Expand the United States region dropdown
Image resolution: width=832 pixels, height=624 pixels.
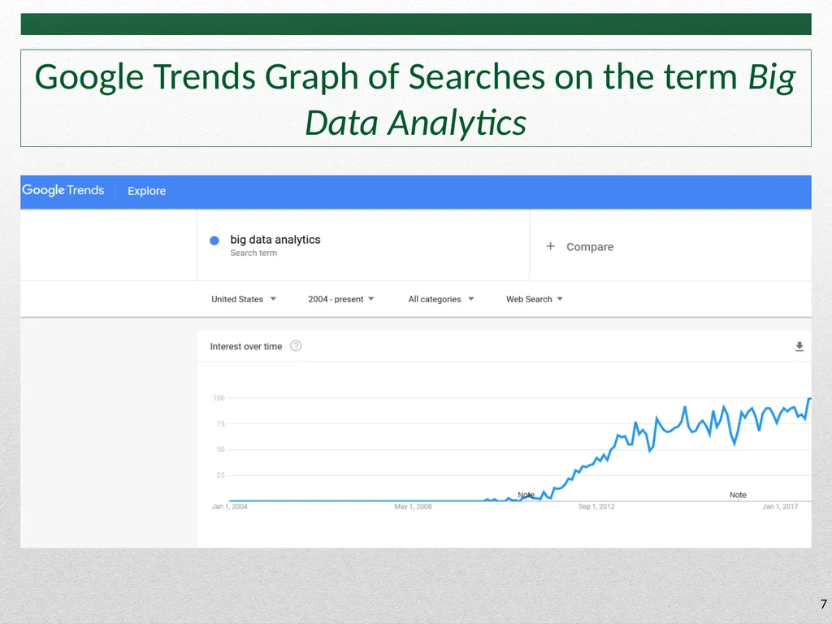point(244,299)
